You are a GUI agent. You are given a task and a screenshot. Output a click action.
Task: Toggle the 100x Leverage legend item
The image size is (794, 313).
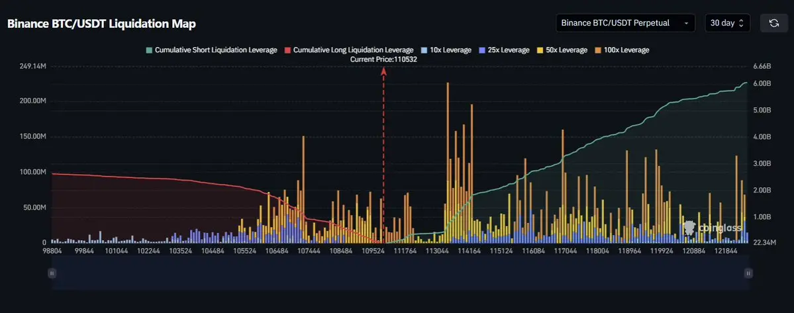point(622,50)
